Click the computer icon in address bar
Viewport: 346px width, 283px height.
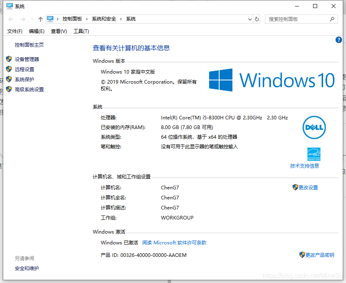click(x=50, y=19)
